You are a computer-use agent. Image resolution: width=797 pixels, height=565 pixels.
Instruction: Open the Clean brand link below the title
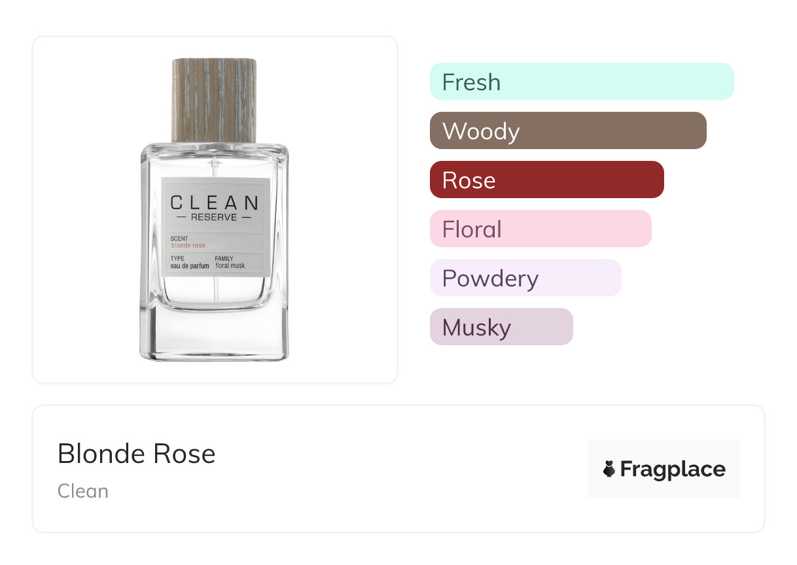click(83, 491)
